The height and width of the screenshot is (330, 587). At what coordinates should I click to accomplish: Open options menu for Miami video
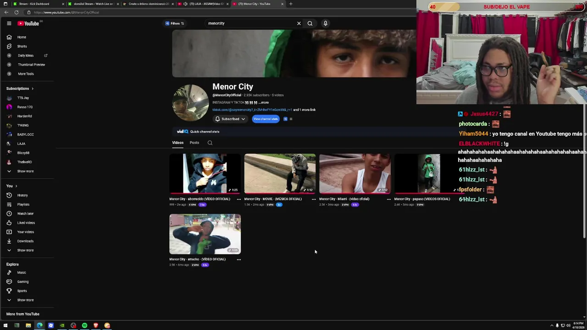tap(388, 199)
